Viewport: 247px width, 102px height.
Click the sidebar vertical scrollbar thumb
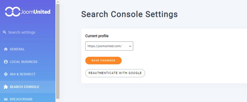tap(58, 51)
